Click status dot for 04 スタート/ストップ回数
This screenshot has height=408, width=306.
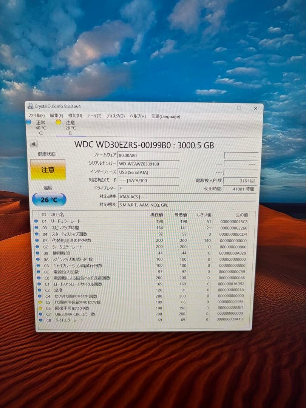[x=37, y=234]
